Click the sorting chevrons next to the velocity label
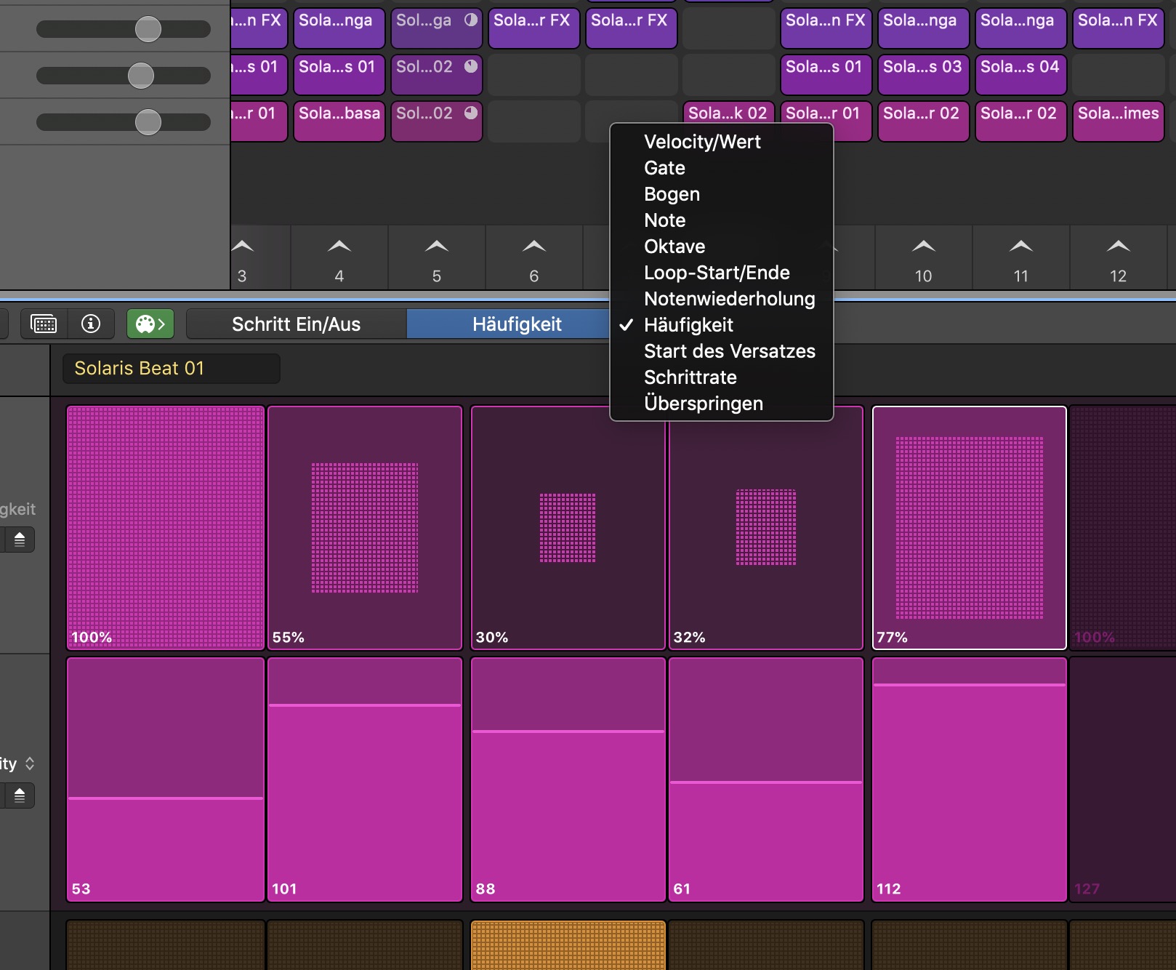Screen dimensions: 1176x970 pyautogui.click(x=31, y=763)
